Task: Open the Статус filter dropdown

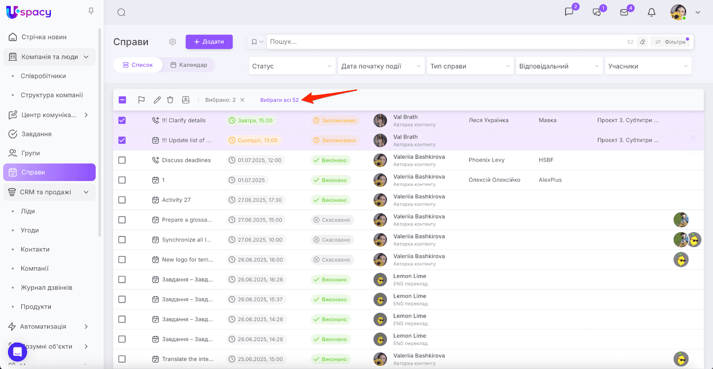Action: point(292,66)
